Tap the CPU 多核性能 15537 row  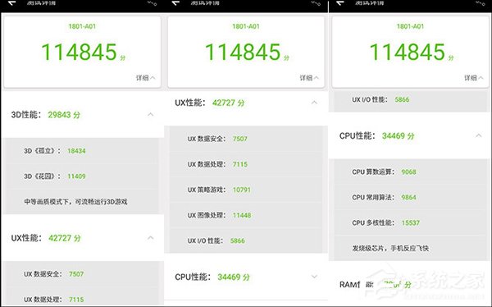pos(411,222)
